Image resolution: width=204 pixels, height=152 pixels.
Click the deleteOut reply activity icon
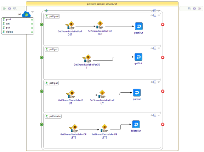(136, 124)
